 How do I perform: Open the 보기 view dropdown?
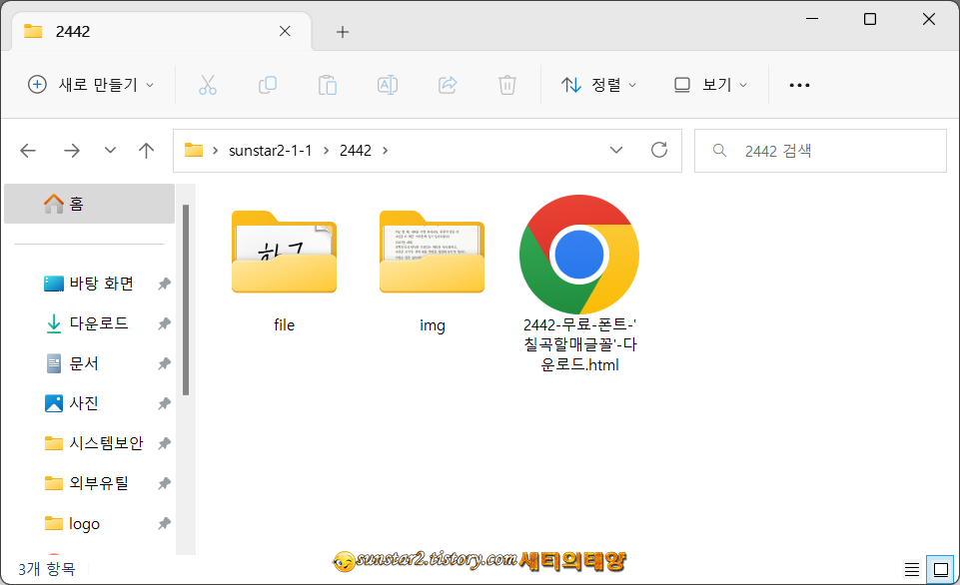pos(710,85)
